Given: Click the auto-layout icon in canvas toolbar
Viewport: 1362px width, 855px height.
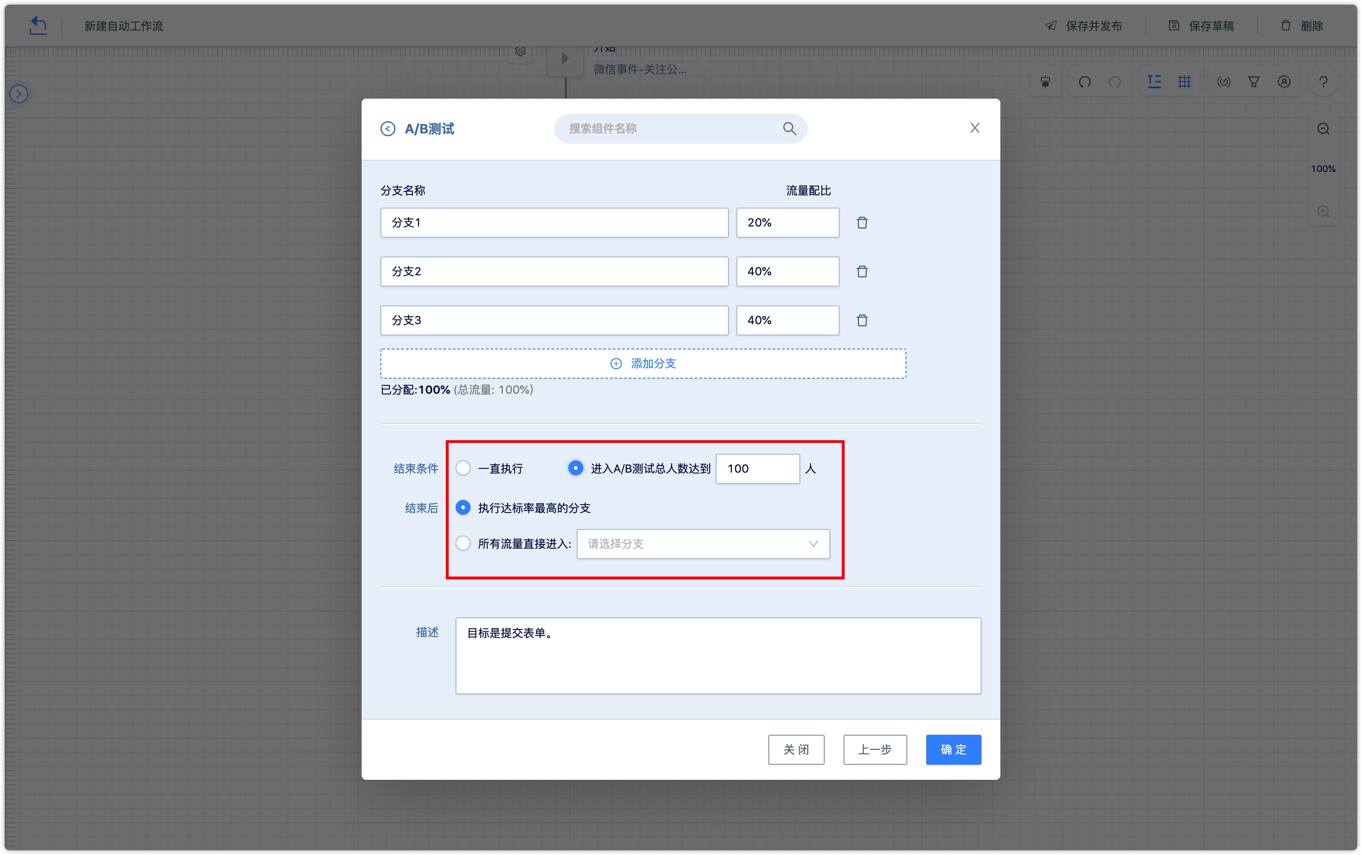Looking at the screenshot, I should 1154,82.
